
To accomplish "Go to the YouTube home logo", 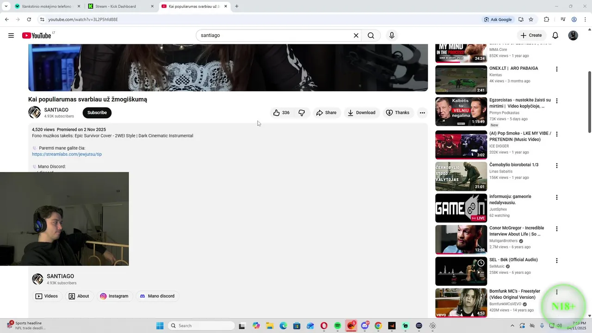I will (x=37, y=36).
